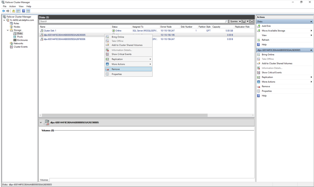This screenshot has height=187, width=314.
Task: Collapse the fc-ib002.ad.delphix.com cluster node
Action: (5, 20)
